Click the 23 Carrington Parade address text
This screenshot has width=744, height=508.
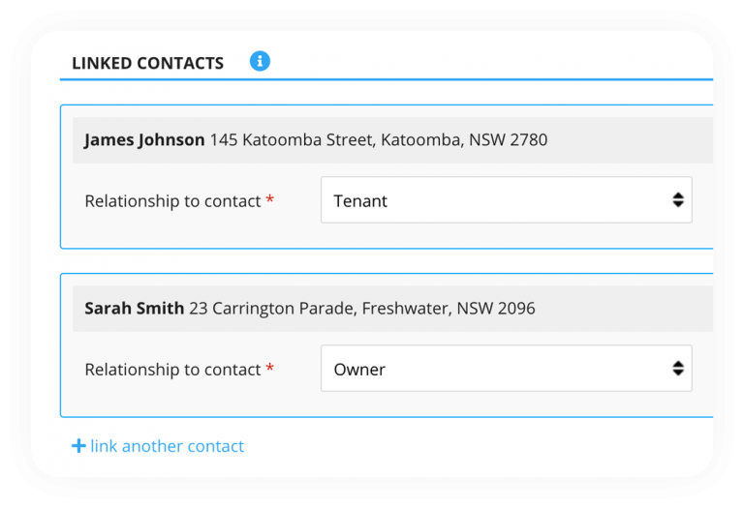361,309
